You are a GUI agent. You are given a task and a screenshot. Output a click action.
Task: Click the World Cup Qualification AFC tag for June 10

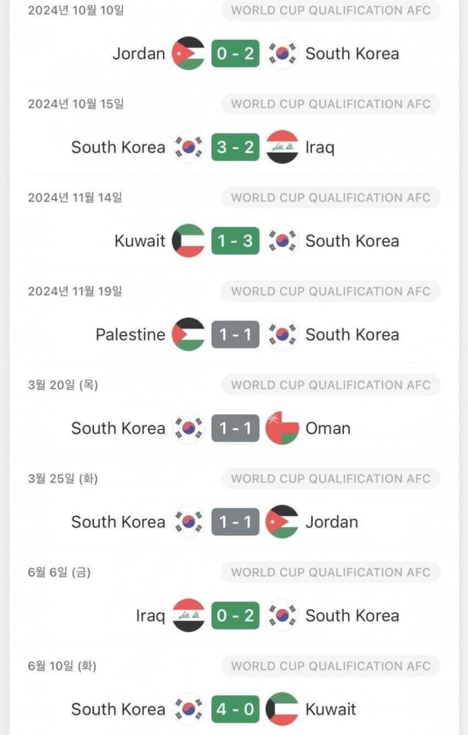click(x=331, y=666)
